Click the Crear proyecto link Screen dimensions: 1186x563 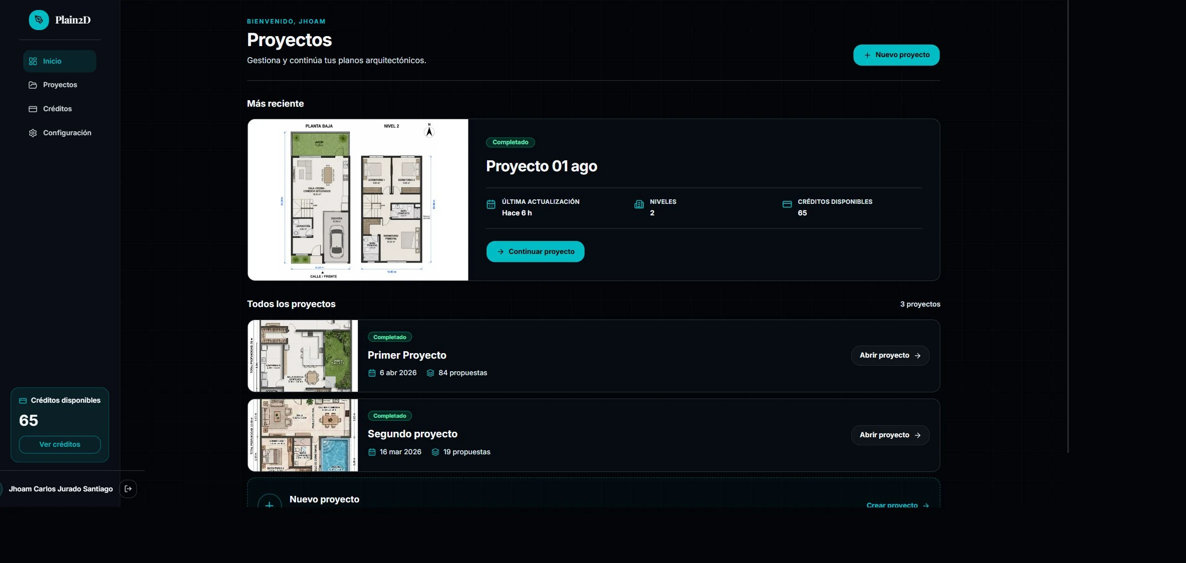[x=897, y=505]
